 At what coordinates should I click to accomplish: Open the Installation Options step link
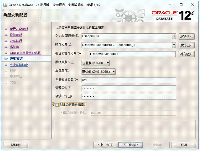pyautogui.click(x=16, y=41)
